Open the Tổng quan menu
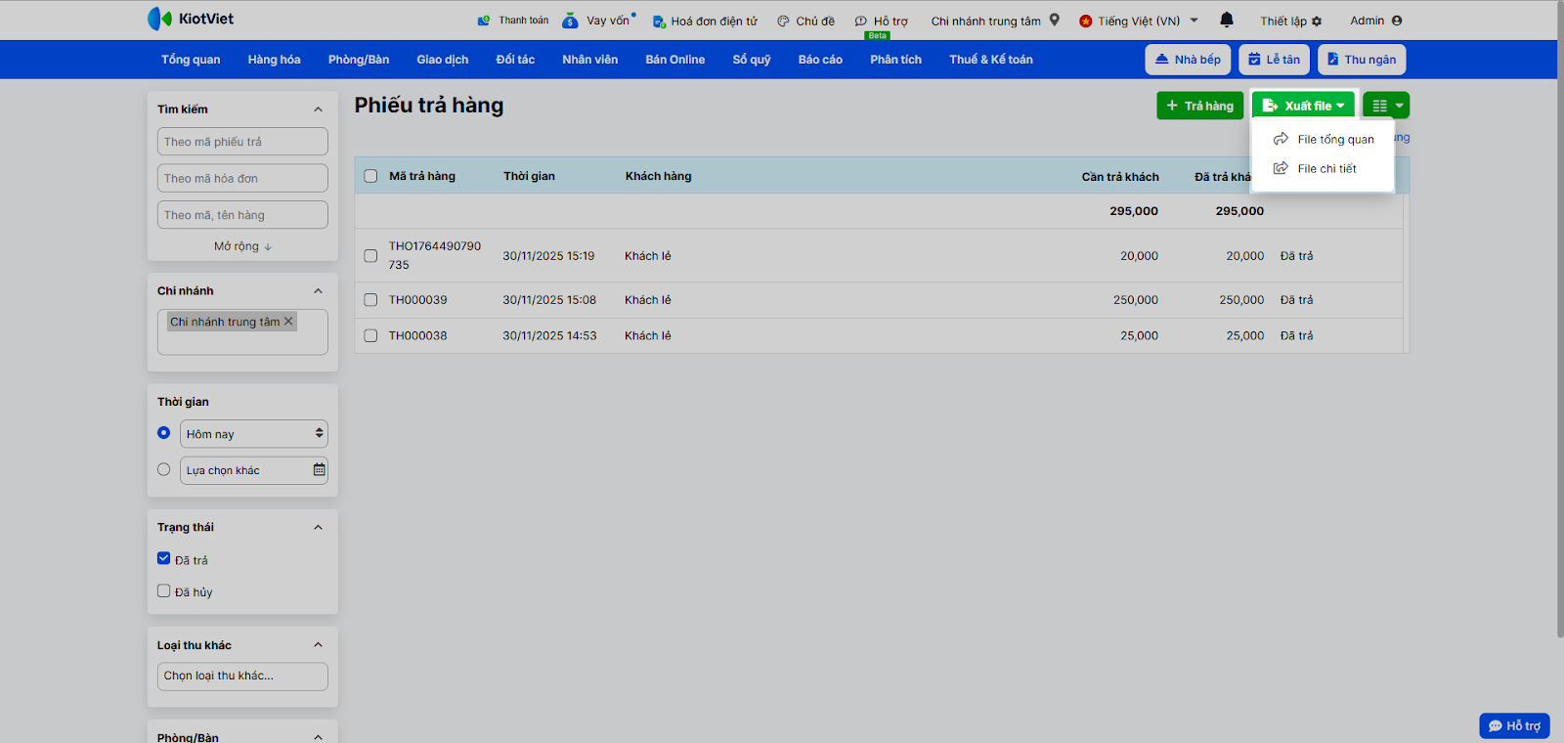Viewport: 1564px width, 743px height. (191, 60)
